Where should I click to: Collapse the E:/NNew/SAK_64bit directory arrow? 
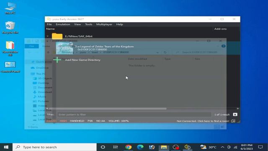pyautogui.click(x=47, y=36)
